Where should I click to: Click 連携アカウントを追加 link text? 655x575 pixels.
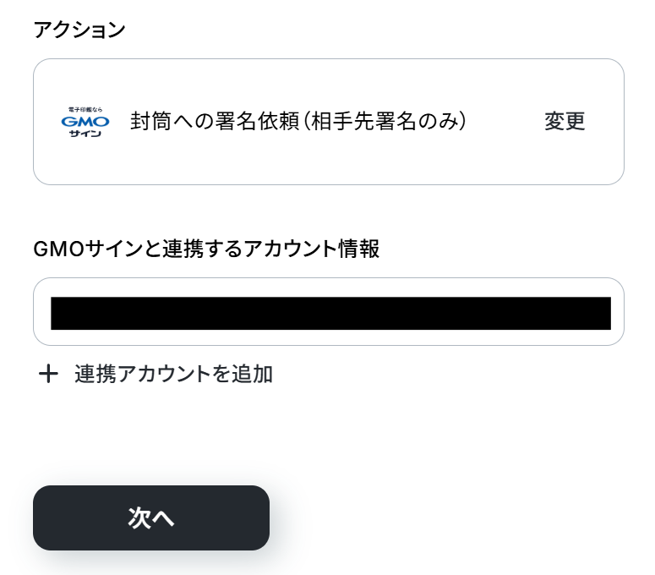click(x=174, y=374)
